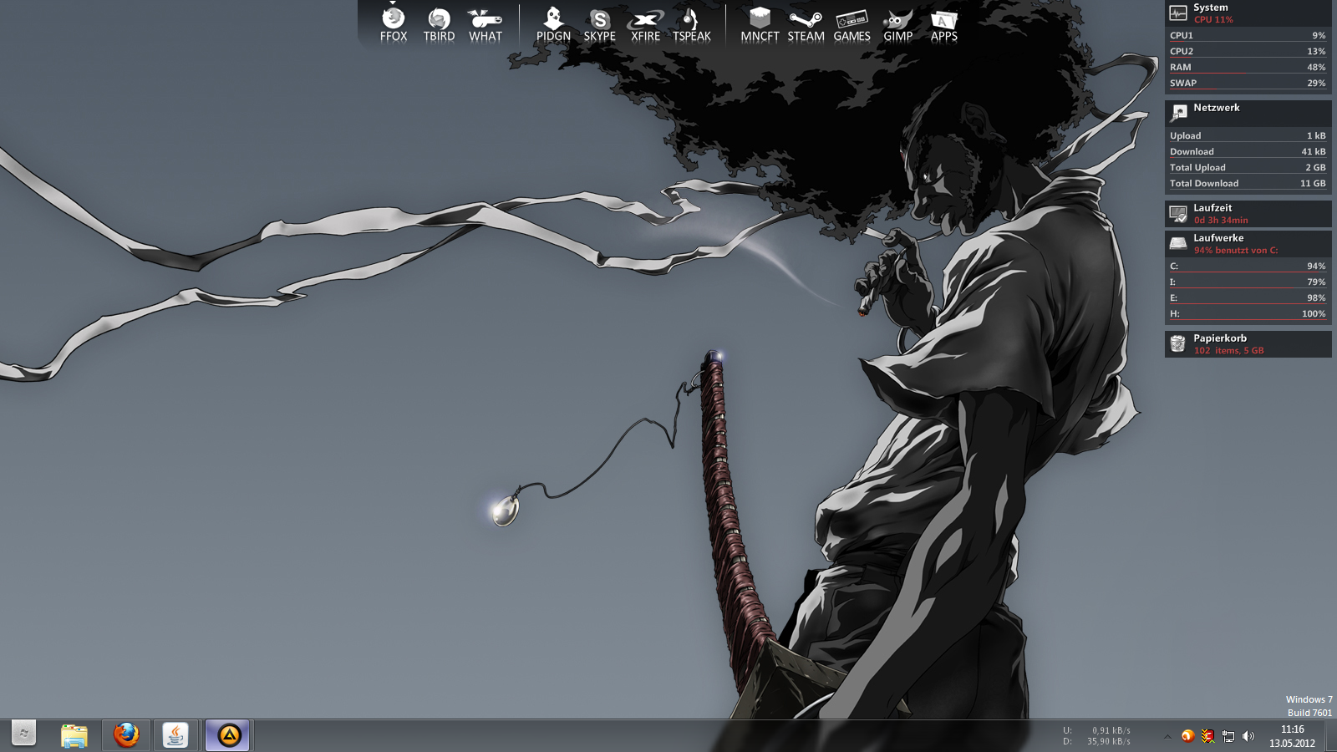Image resolution: width=1337 pixels, height=752 pixels.
Task: Open Windows Explorer from the taskbar
Action: (x=74, y=735)
